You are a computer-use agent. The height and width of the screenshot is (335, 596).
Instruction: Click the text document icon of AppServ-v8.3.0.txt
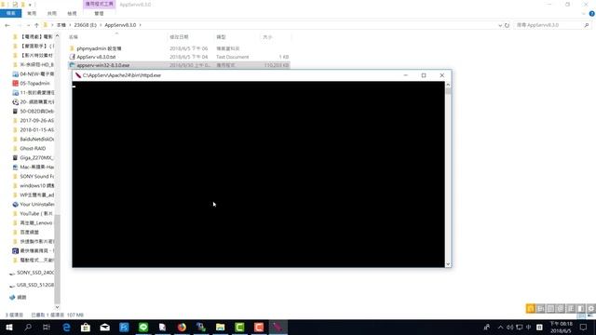[x=73, y=57]
